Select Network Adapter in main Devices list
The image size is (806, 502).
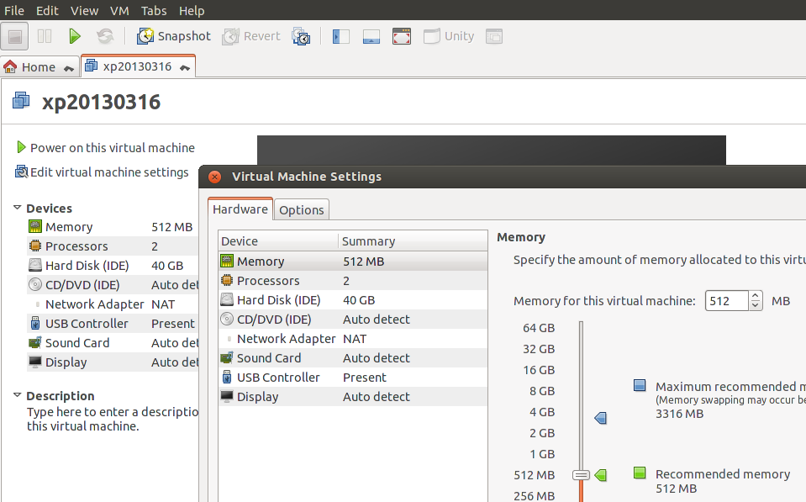tap(113, 304)
